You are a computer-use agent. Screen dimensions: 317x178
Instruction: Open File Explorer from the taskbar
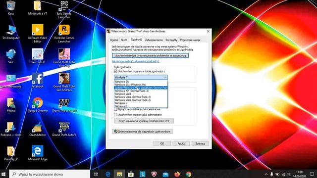[119, 174]
